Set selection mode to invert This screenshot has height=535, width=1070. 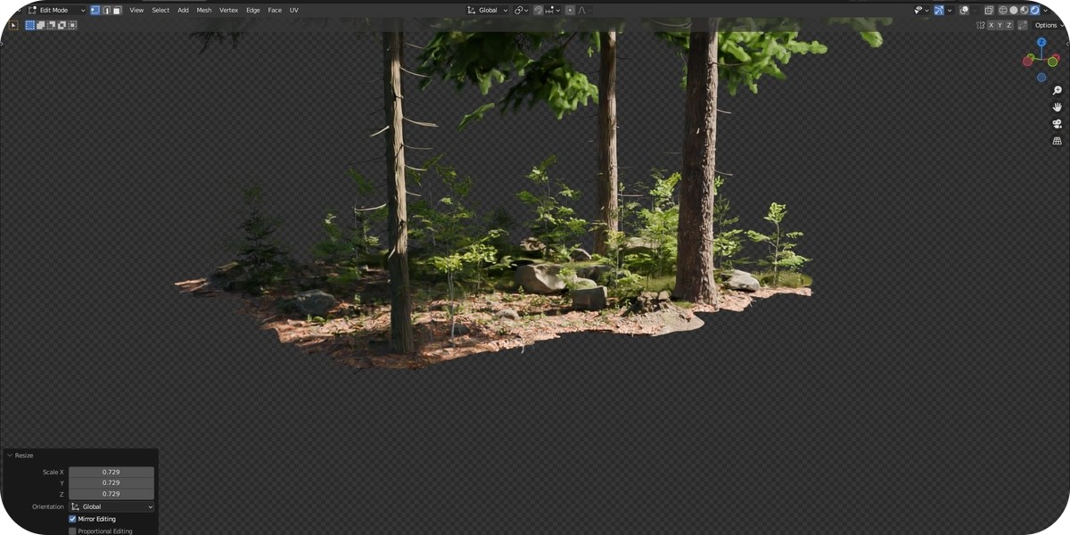pyautogui.click(x=62, y=25)
